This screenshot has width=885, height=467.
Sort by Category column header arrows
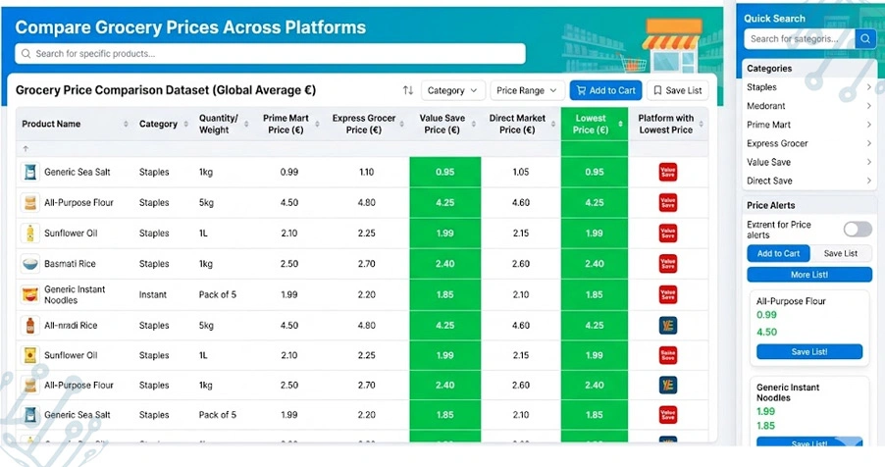point(185,124)
